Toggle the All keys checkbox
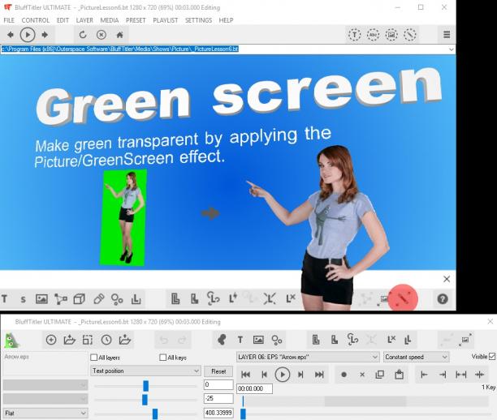This screenshot has width=497, height=420. point(163,358)
